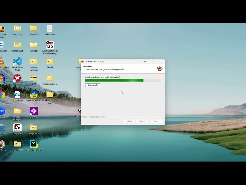Open the Google Chrome desktop icon
The width and height of the screenshot is (246, 185).
click(2, 94)
